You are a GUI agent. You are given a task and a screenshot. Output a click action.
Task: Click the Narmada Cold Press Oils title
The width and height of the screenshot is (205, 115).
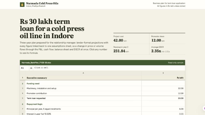click(42, 3)
